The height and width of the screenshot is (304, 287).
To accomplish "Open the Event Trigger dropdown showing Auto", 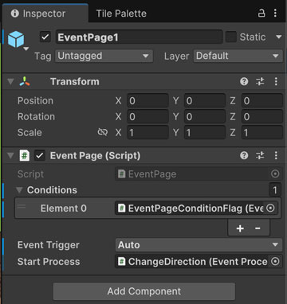I will (x=199, y=245).
